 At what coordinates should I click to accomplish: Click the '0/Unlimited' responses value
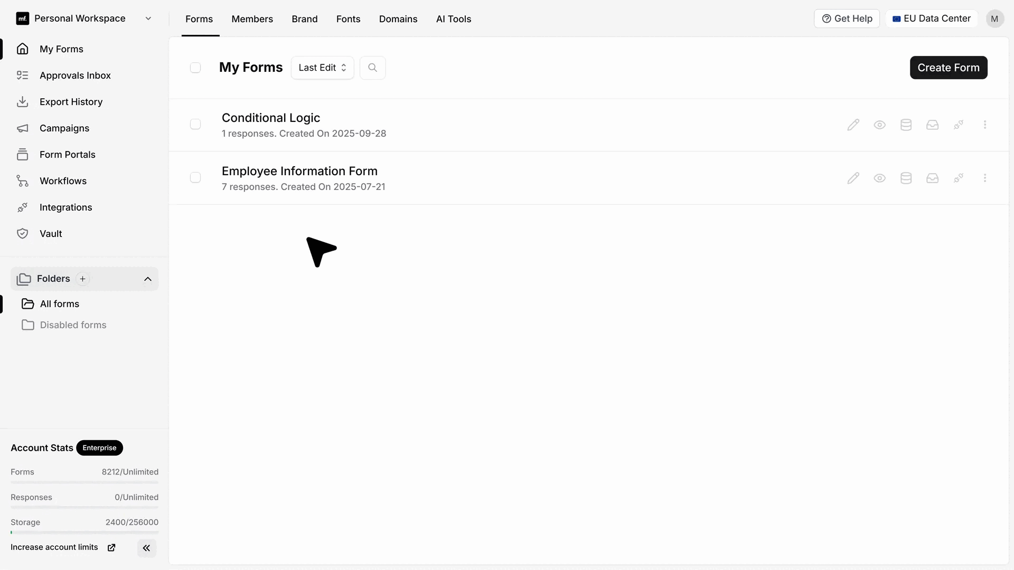pos(136,497)
